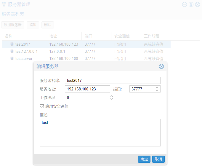The width and height of the screenshot is (202, 166).
Task: Toggle the 启用安全通信 checkbox
Action: 42,106
